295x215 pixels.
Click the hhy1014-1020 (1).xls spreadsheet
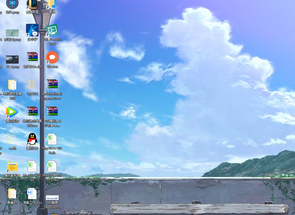(52, 167)
